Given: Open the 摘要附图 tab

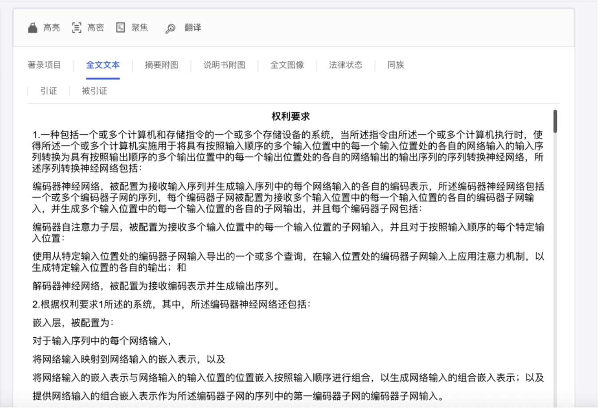Looking at the screenshot, I should coord(162,65).
